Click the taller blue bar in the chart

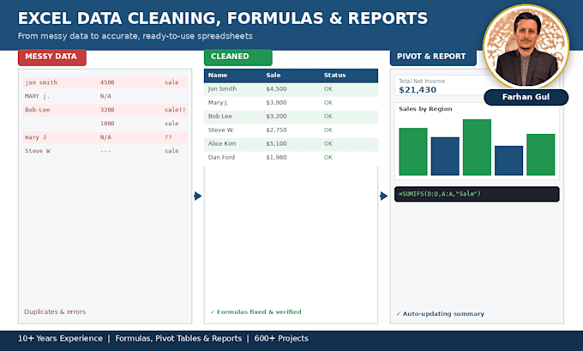tap(445, 156)
